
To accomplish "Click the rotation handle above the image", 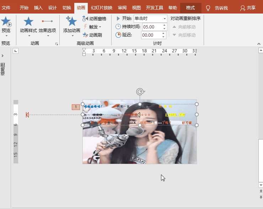I will coord(140,92).
